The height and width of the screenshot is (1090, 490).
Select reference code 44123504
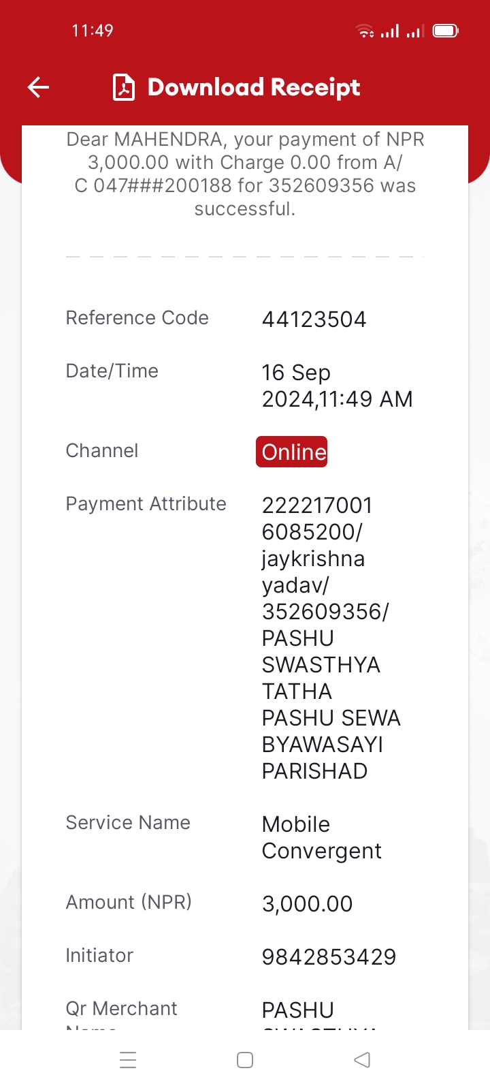[314, 320]
